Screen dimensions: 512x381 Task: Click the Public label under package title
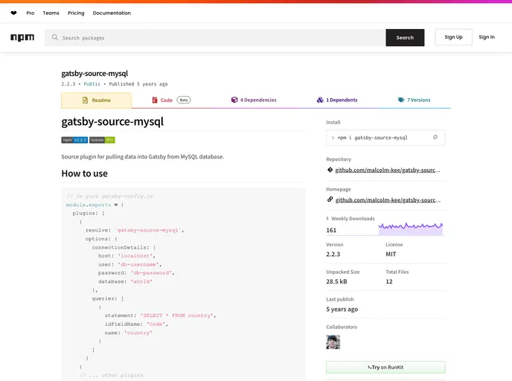click(x=92, y=84)
